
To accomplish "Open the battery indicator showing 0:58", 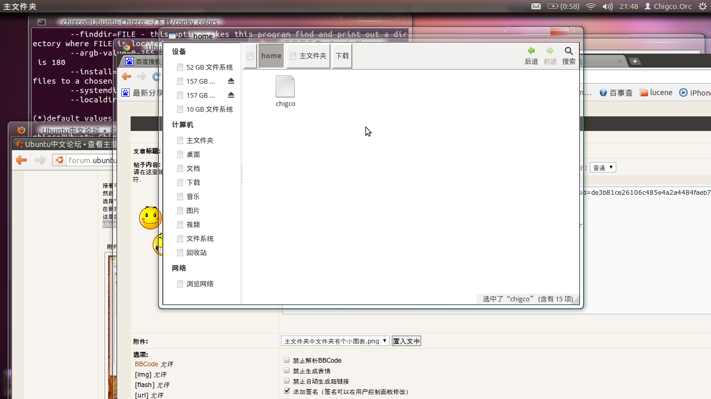I will coord(563,6).
